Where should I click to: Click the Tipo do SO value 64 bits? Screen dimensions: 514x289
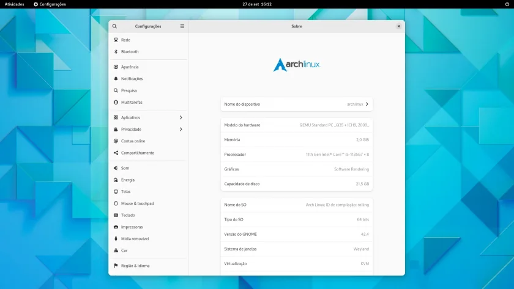tap(363, 219)
